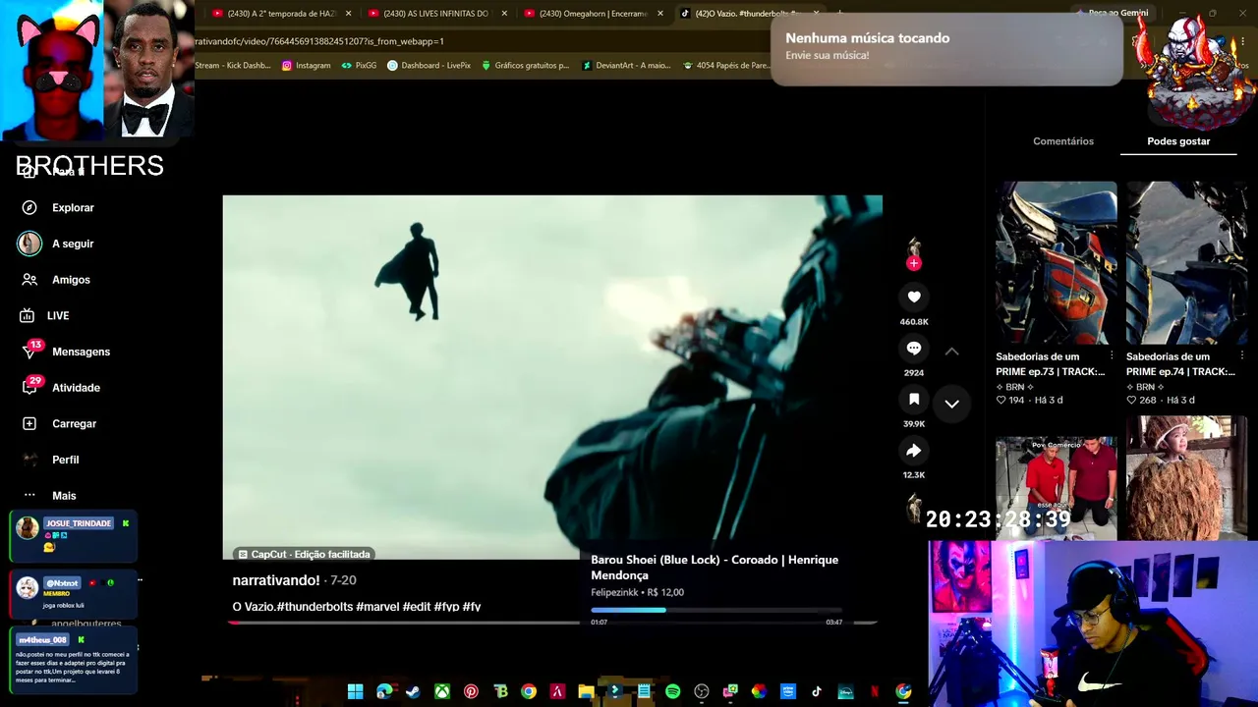The image size is (1258, 707).
Task: Open the Gráficos gratuitos bookmark
Action: click(525, 66)
